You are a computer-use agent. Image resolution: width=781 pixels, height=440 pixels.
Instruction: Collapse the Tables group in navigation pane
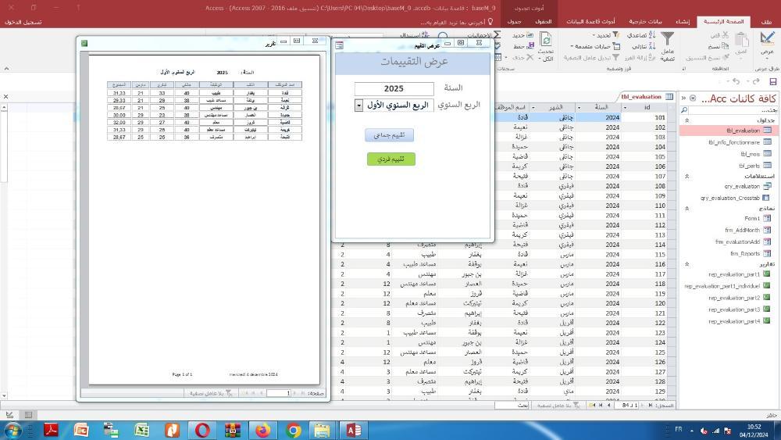[686, 120]
